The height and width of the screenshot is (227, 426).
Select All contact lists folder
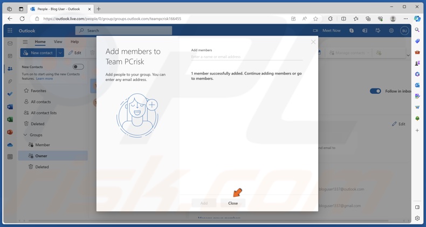tap(53, 113)
